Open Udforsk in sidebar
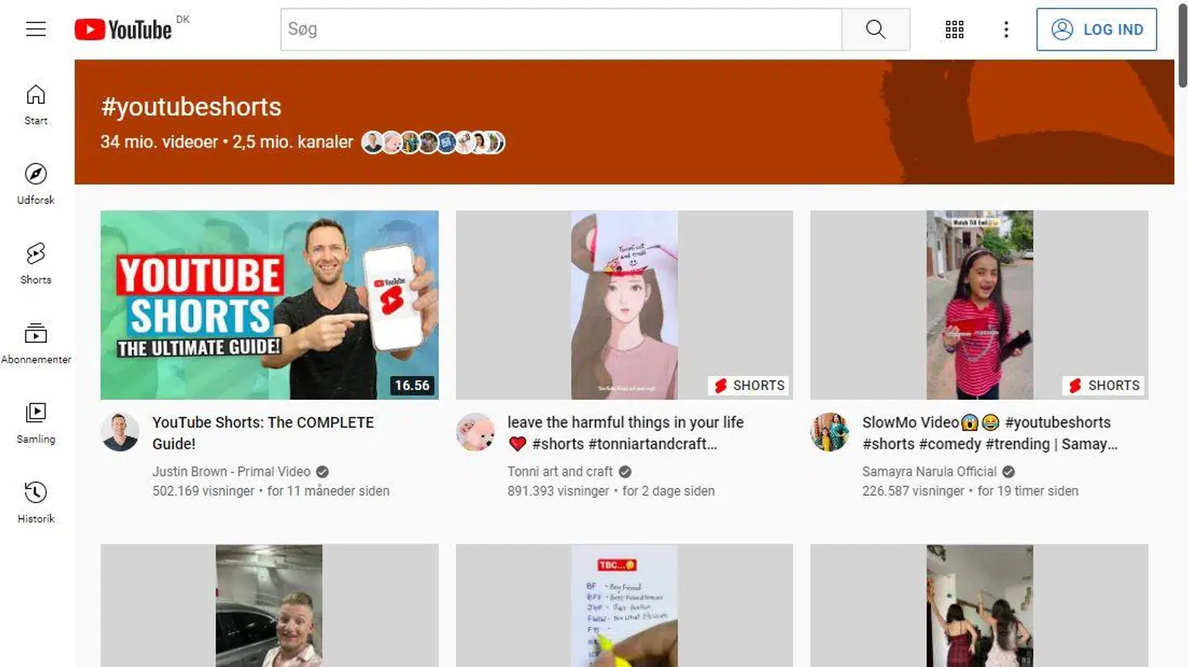 coord(35,183)
